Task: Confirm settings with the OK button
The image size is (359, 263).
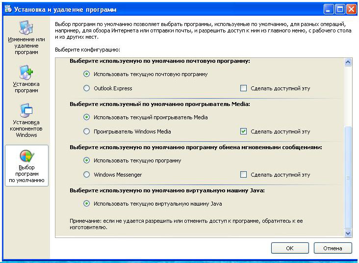Action: (x=290, y=248)
